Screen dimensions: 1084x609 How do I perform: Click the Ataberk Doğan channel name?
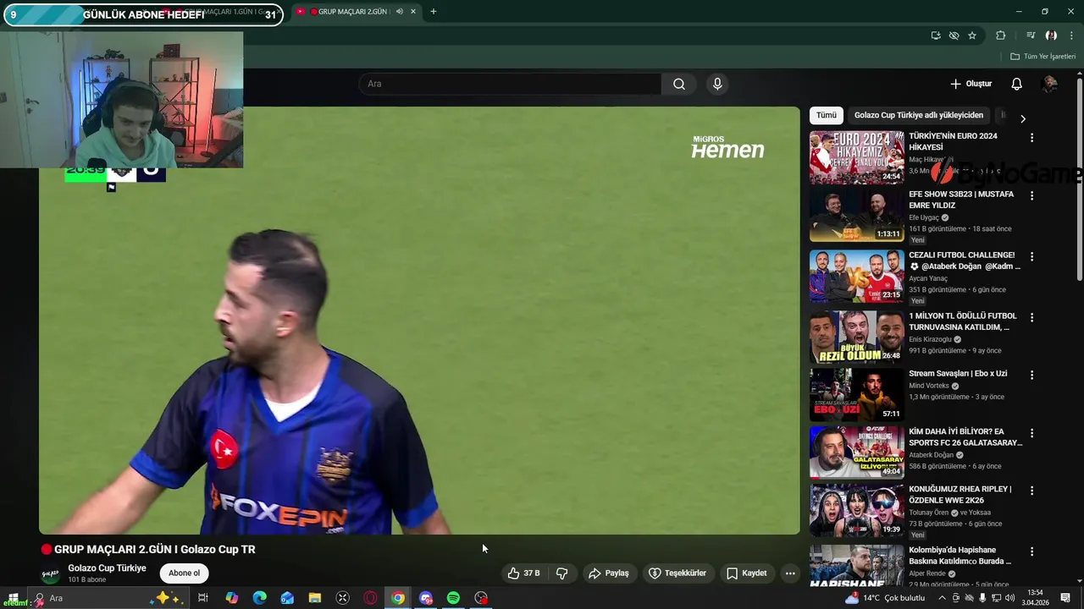[x=933, y=455]
